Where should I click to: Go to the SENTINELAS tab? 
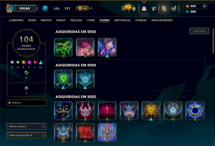point(122,20)
